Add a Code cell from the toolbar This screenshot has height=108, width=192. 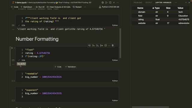coord(15,7)
